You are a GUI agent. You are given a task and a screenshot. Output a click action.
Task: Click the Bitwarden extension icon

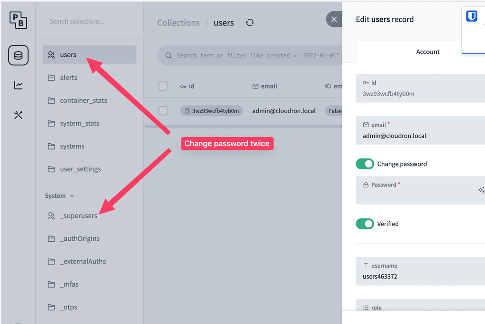click(472, 17)
